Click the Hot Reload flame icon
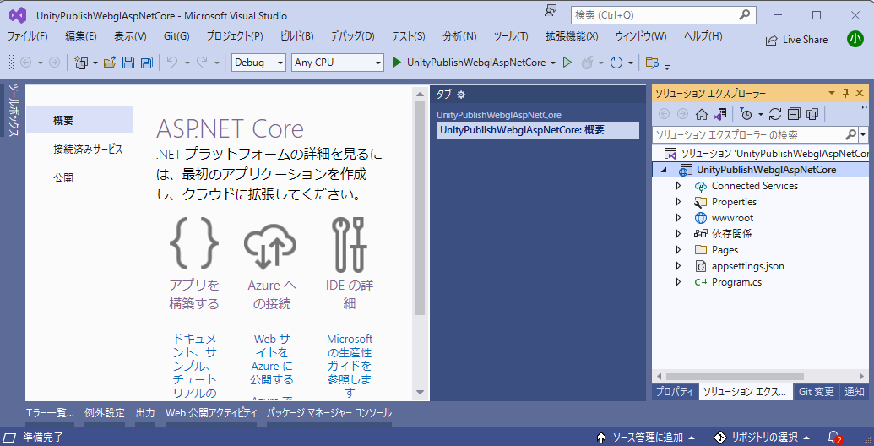Image resolution: width=874 pixels, height=446 pixels. coord(587,63)
